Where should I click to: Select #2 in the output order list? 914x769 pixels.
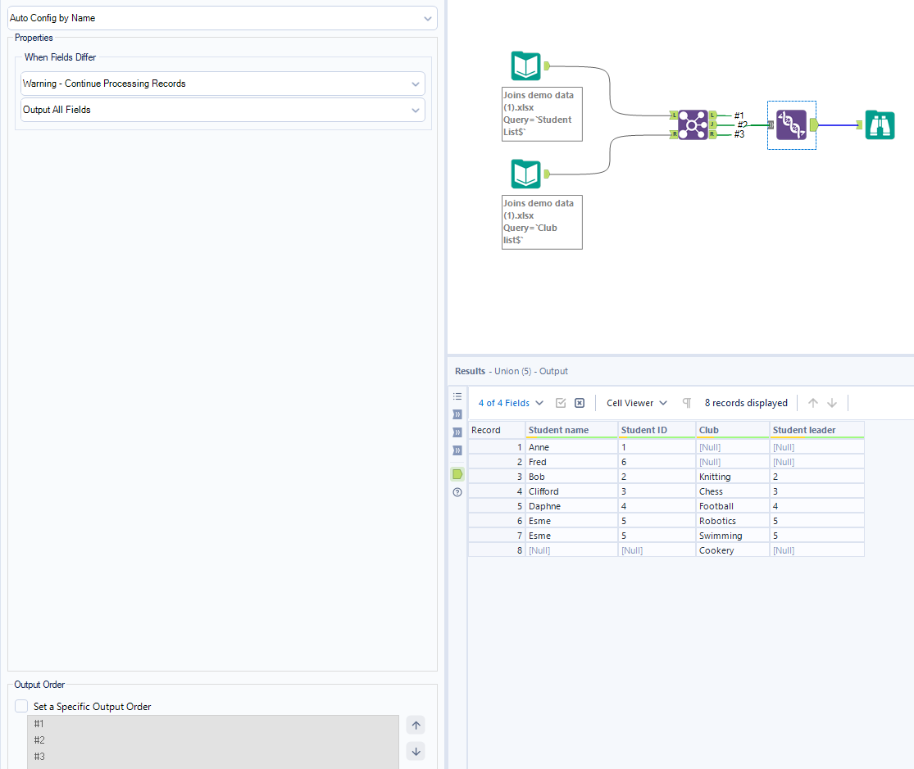[x=39, y=740]
